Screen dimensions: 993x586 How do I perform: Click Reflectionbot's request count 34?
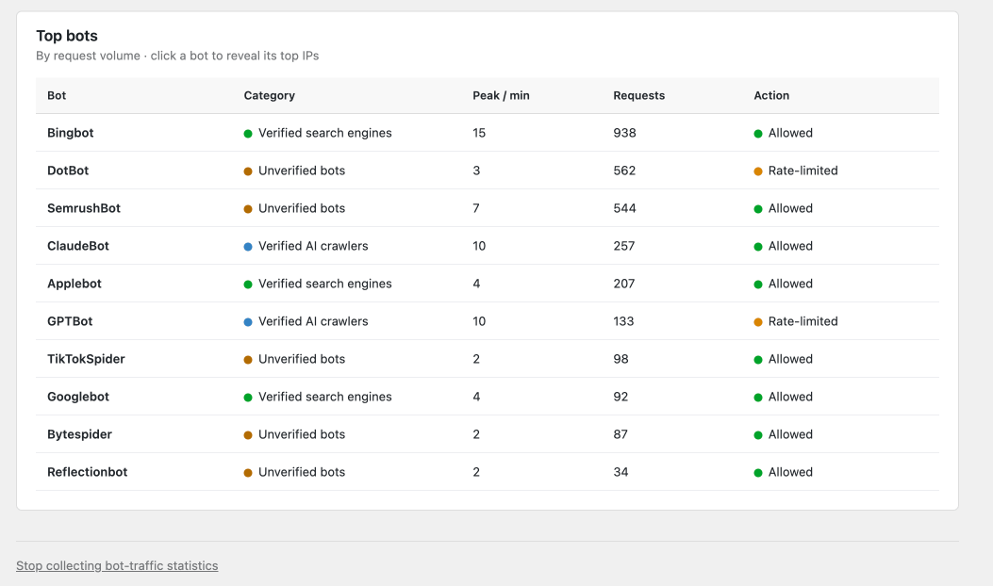[621, 472]
